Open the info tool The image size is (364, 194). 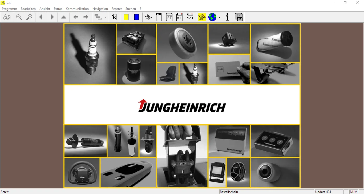point(227,17)
